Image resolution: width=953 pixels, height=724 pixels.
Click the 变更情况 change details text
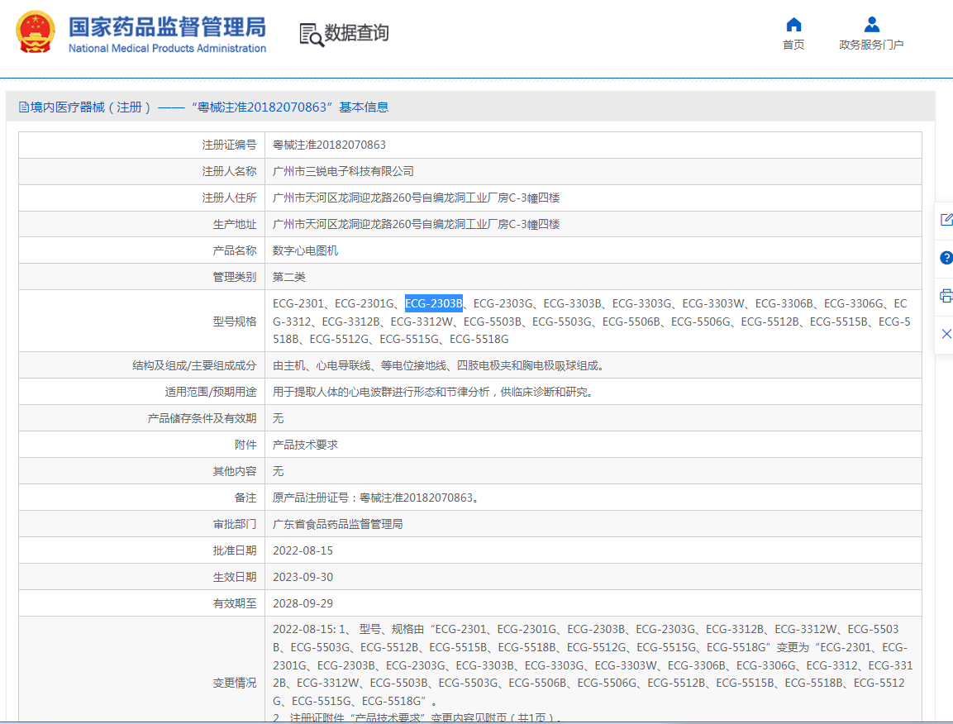tap(593, 674)
